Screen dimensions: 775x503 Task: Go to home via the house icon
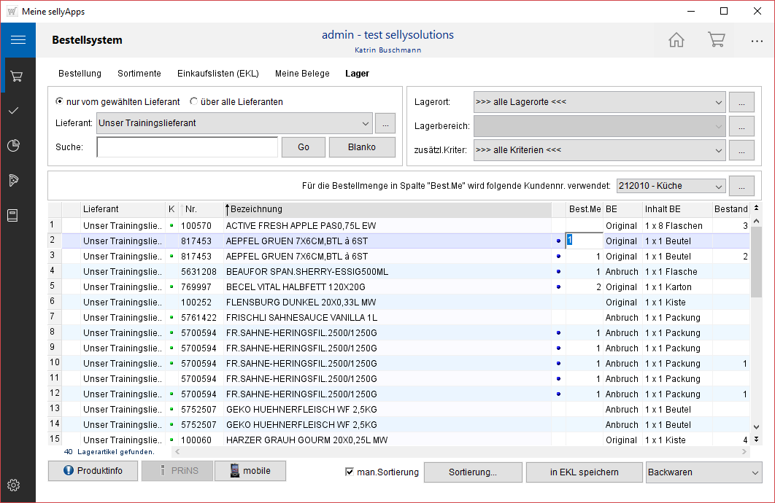[676, 40]
